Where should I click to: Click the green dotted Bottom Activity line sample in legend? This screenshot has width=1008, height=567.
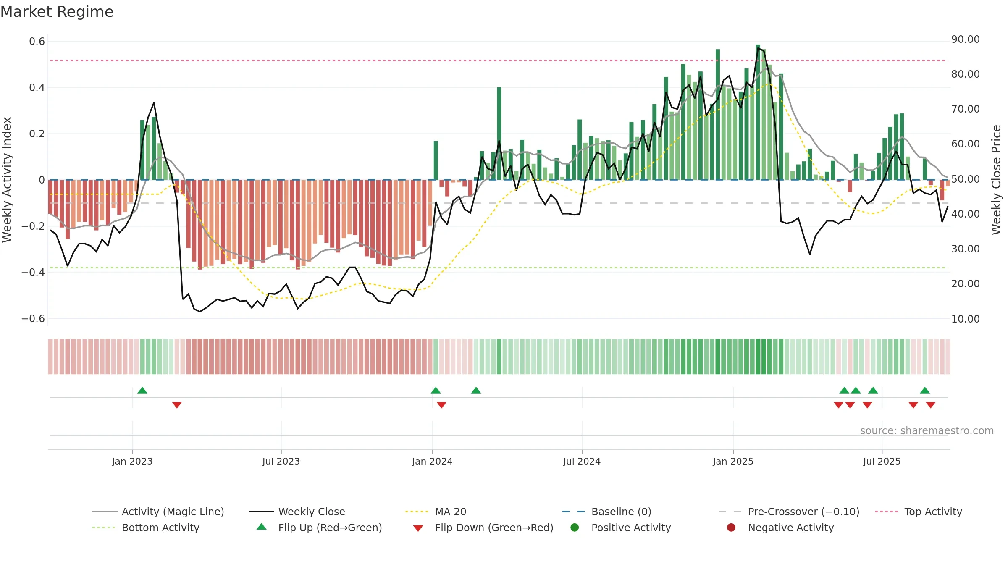104,528
